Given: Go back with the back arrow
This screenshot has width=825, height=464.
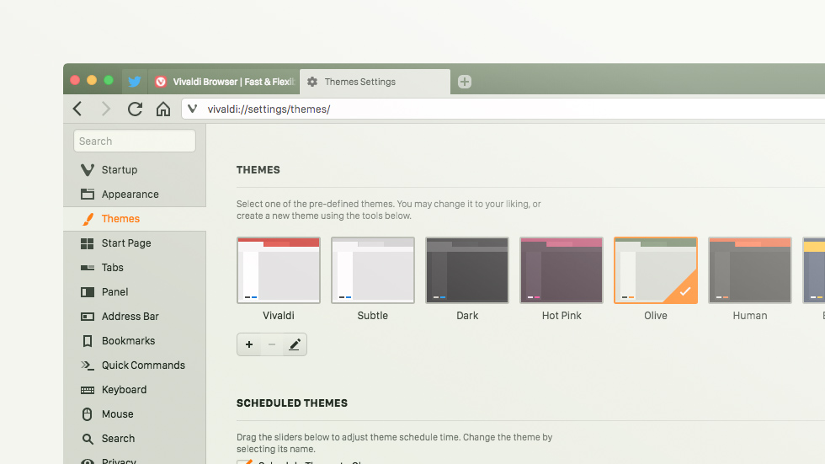Looking at the screenshot, I should [77, 109].
